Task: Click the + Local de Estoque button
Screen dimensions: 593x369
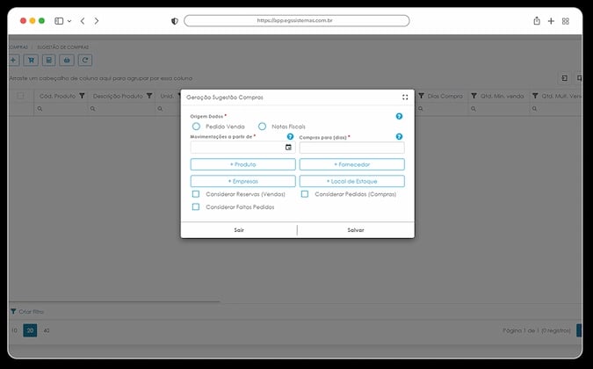Action: (x=351, y=181)
